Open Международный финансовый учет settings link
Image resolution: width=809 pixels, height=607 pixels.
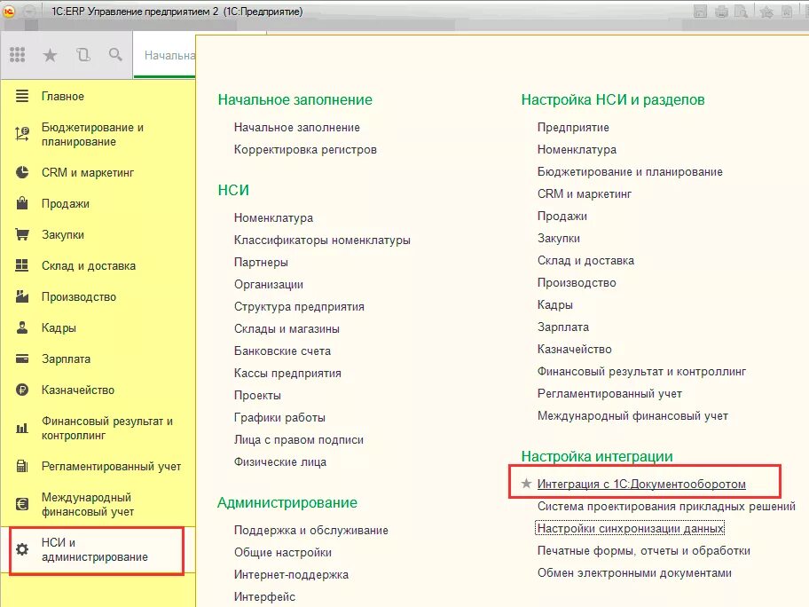(632, 416)
